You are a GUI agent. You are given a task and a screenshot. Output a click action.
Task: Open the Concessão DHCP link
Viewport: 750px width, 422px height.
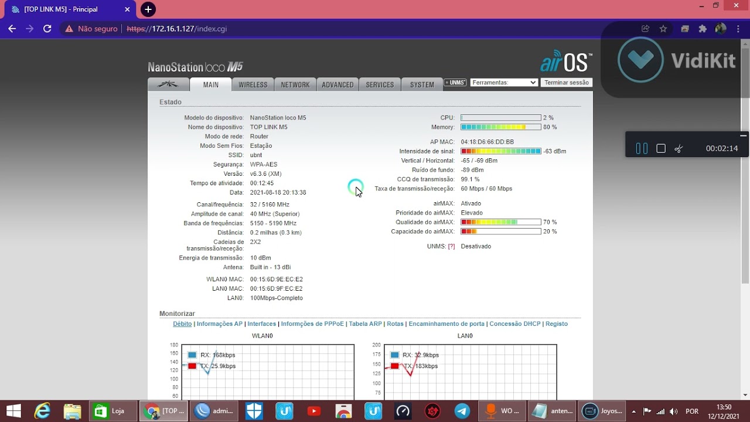[x=515, y=324]
